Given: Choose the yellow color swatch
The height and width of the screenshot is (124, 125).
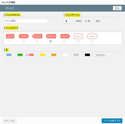Looking at the screenshot, I should click(x=38, y=55).
